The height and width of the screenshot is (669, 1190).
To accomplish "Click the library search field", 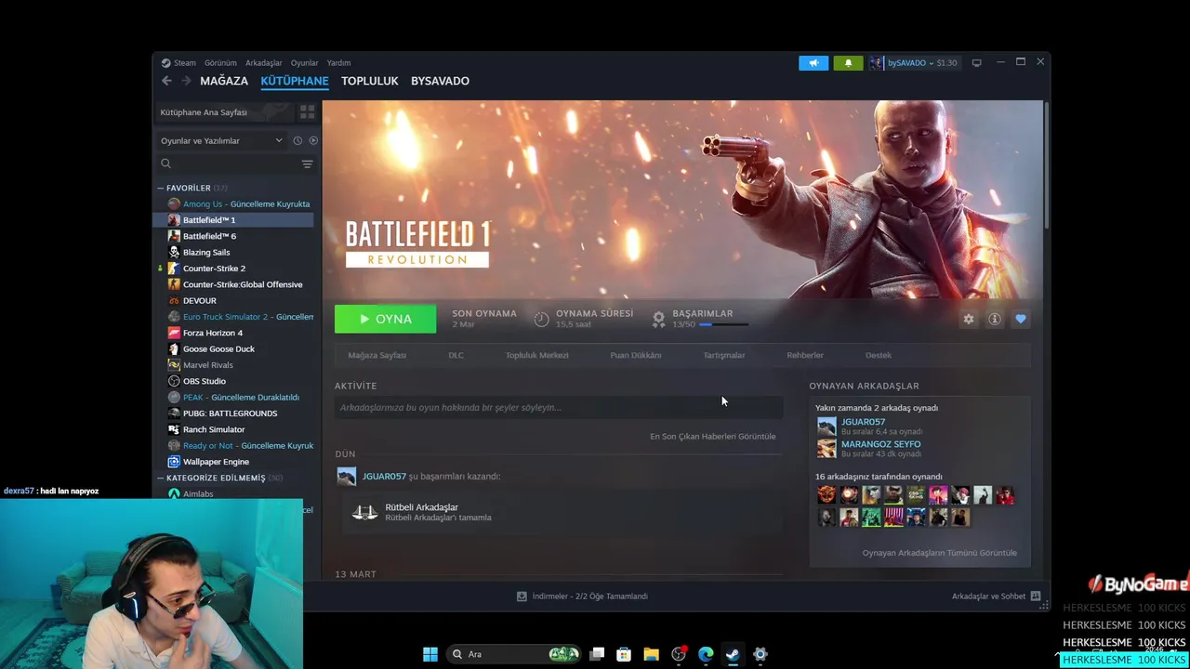I will tap(228, 164).
